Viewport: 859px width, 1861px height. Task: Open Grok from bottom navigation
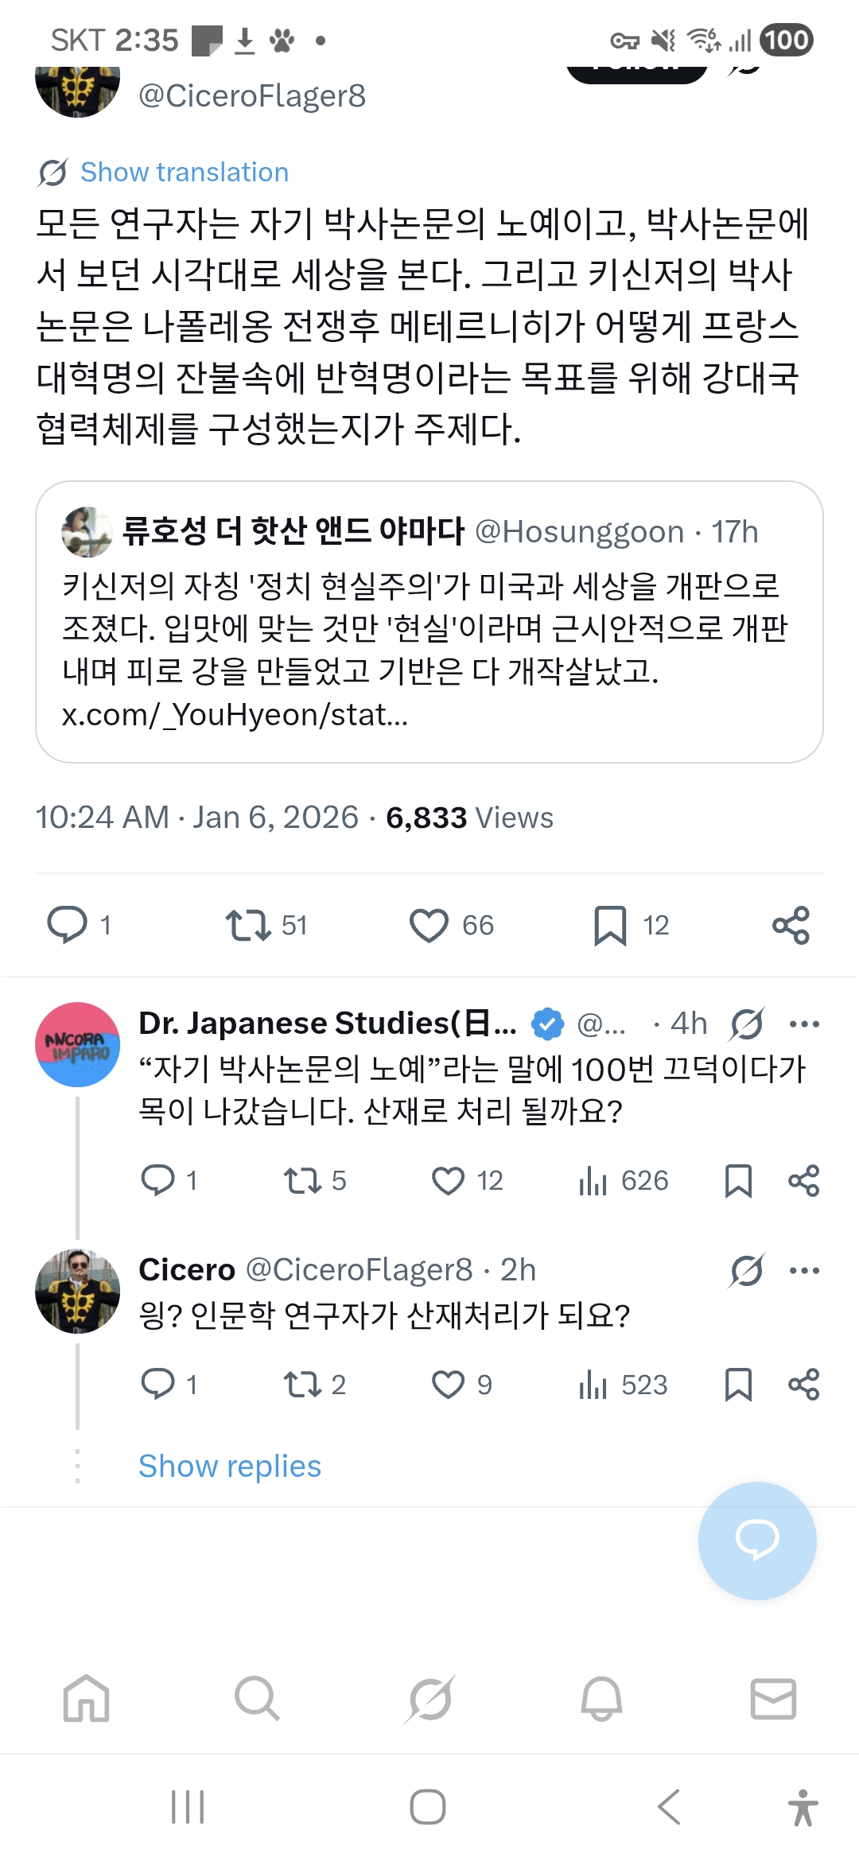coord(429,1699)
